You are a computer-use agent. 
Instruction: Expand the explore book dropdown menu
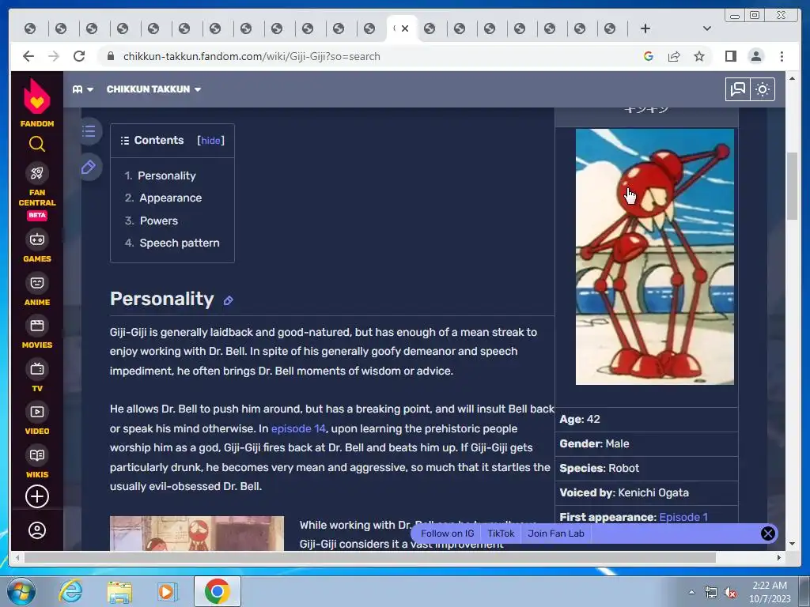(x=82, y=89)
